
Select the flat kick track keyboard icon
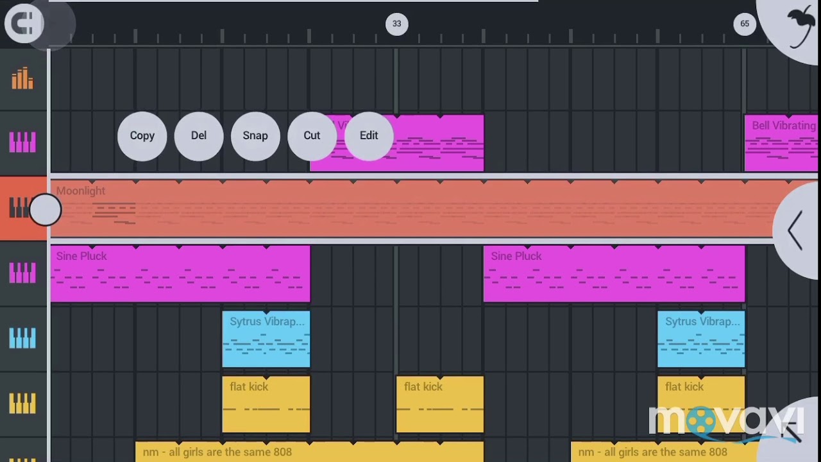[22, 404]
